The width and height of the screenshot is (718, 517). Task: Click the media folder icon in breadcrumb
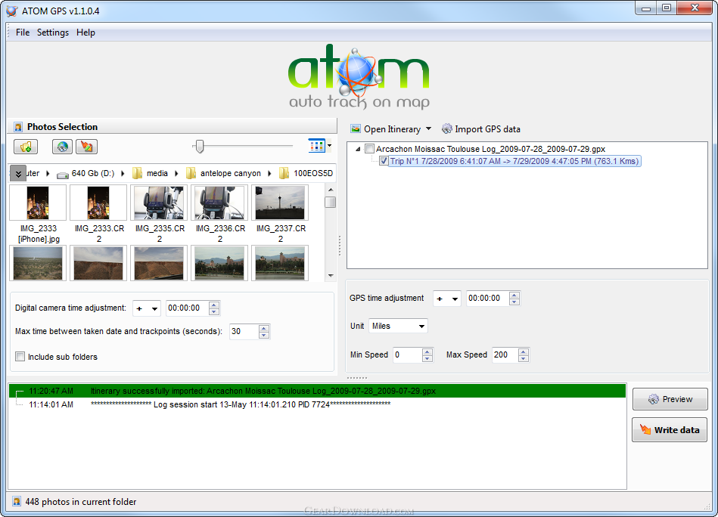coord(137,173)
